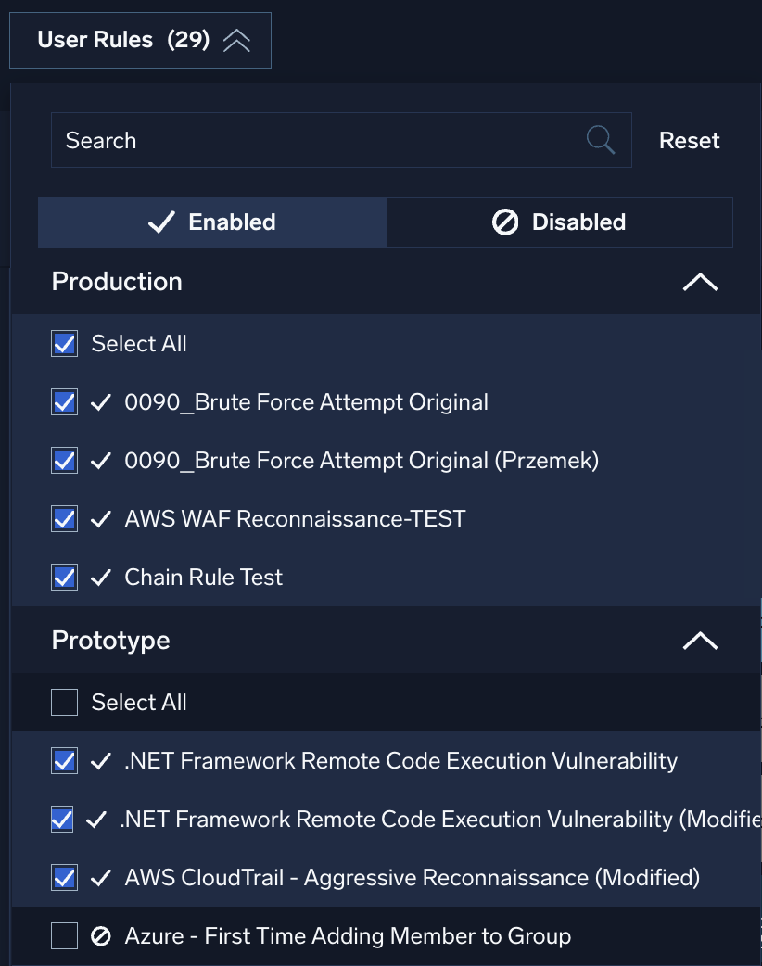Click the search magnifier icon
This screenshot has height=966, width=762.
(599, 139)
